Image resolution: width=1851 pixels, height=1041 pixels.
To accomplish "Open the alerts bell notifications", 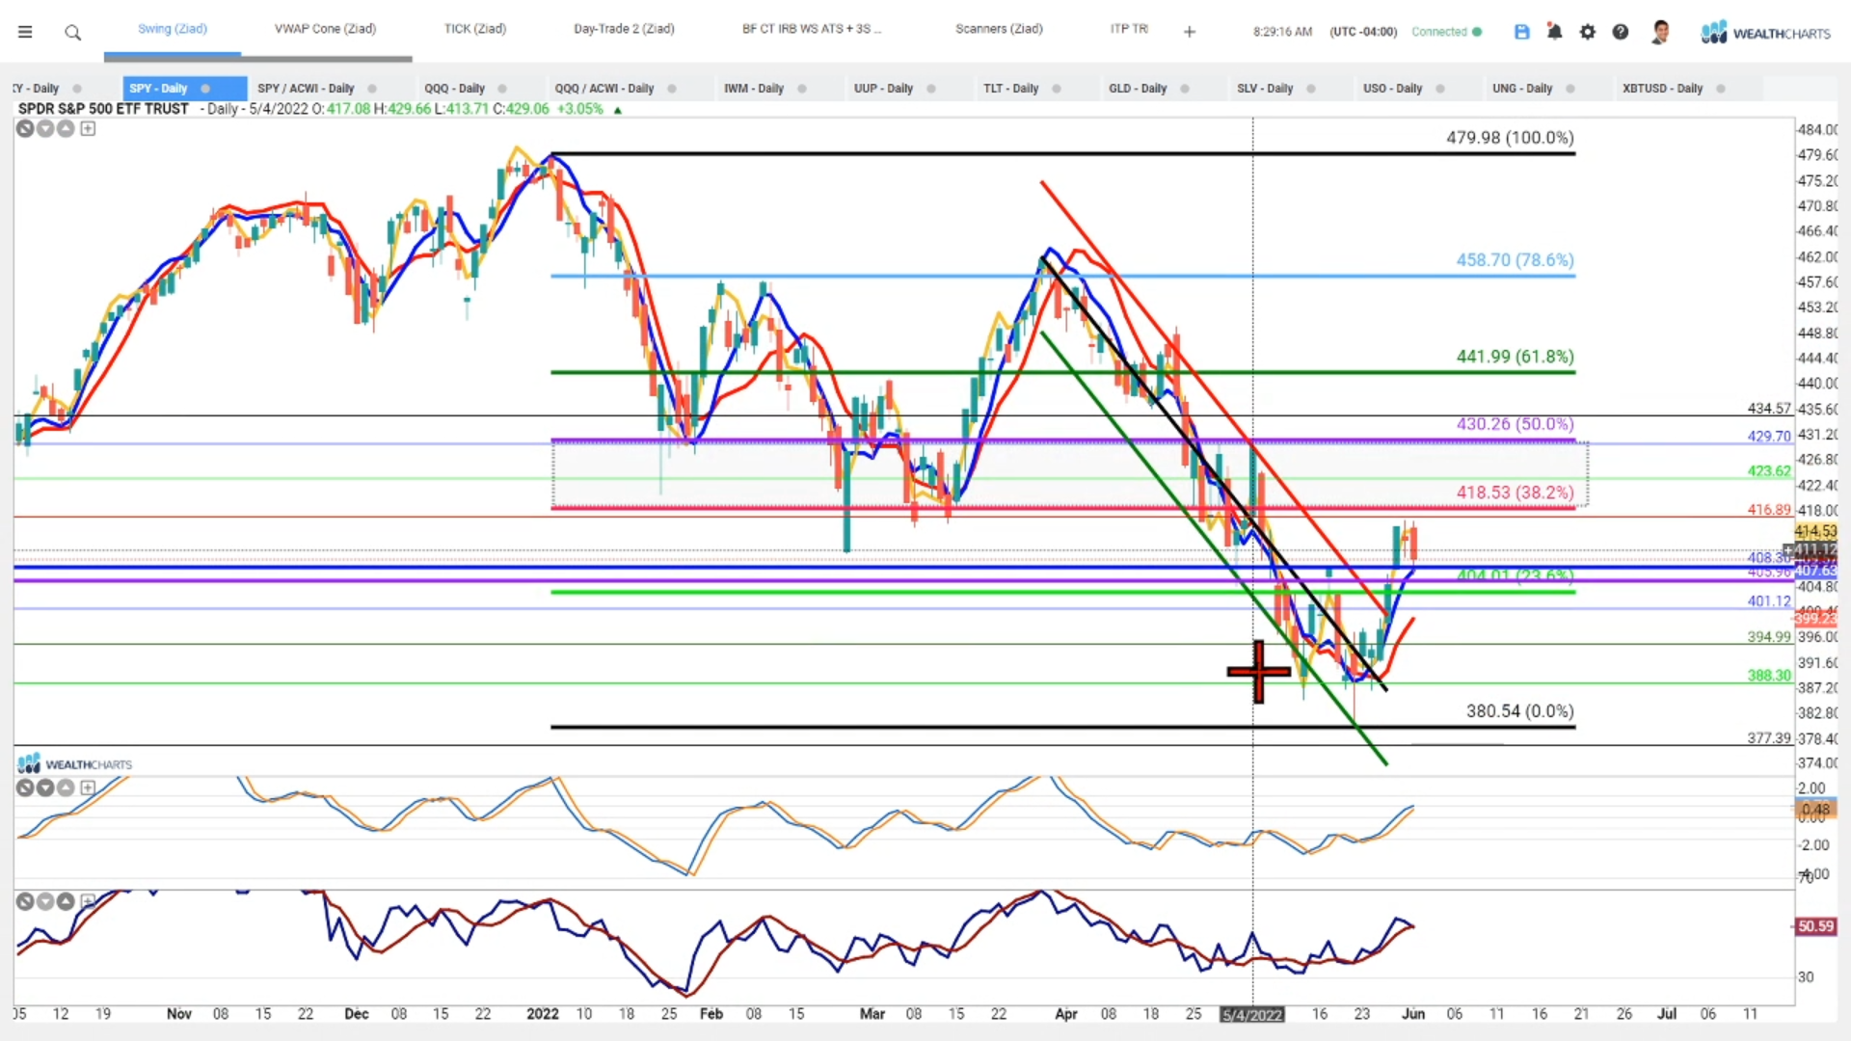I will [1555, 32].
